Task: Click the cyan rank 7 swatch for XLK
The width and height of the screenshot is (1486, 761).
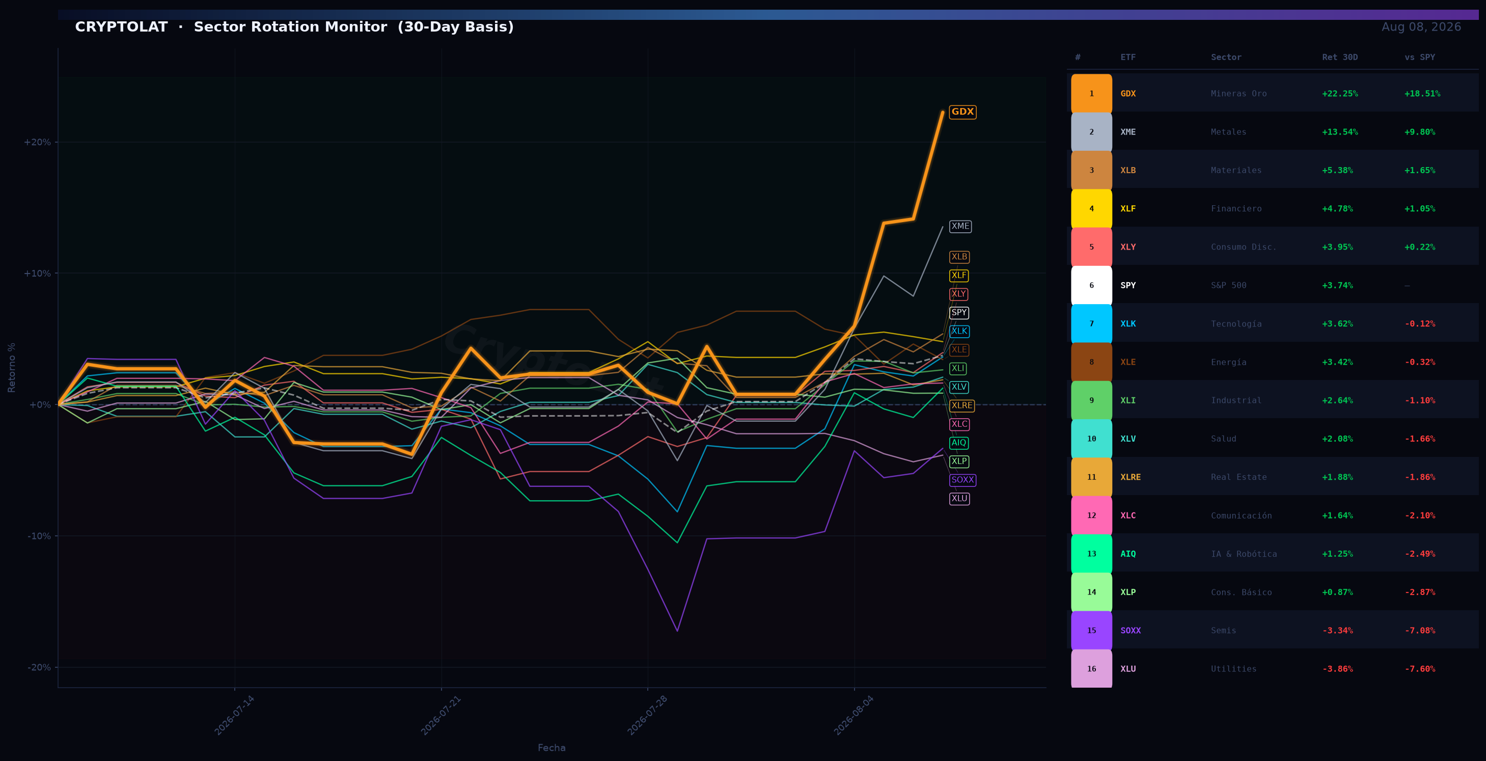Action: pyautogui.click(x=1091, y=323)
